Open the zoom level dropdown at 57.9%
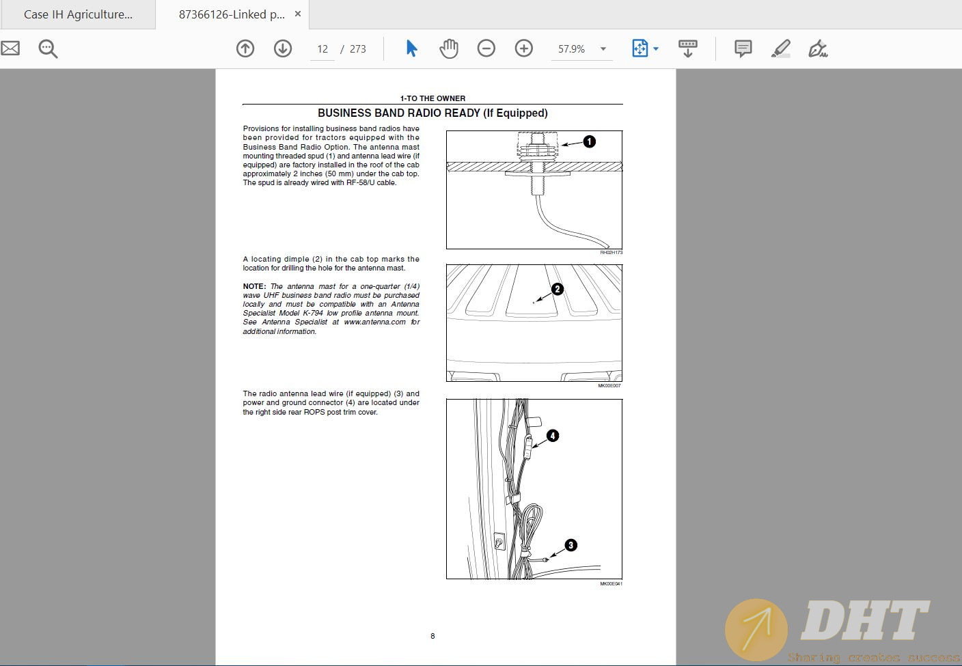 pyautogui.click(x=603, y=49)
